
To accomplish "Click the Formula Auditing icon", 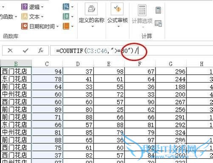I will [x=117, y=9].
